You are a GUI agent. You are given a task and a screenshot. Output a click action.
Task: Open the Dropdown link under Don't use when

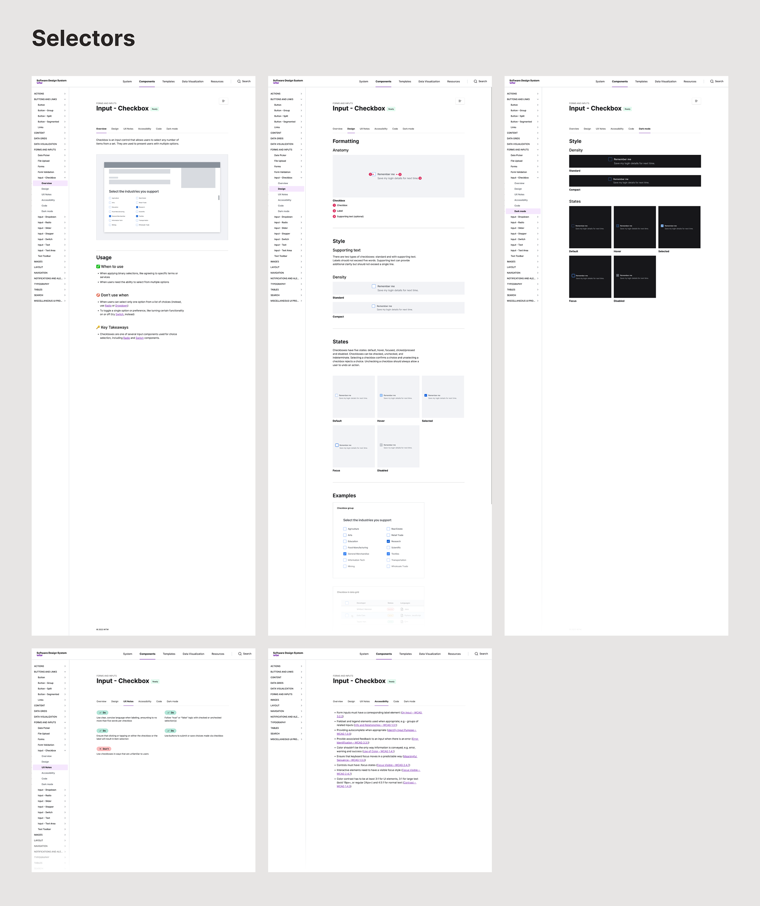(x=121, y=305)
